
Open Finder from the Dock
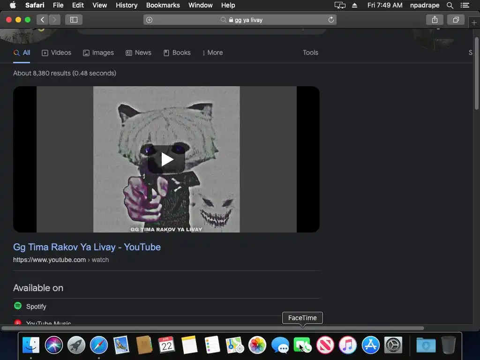click(31, 345)
